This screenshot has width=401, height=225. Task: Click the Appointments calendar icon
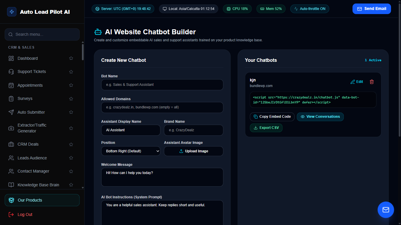pos(11,85)
